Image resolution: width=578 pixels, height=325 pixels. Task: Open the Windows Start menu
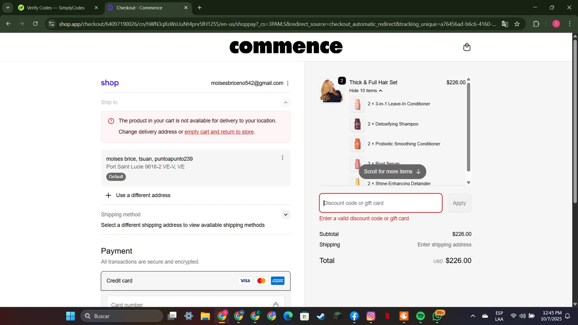tap(71, 316)
